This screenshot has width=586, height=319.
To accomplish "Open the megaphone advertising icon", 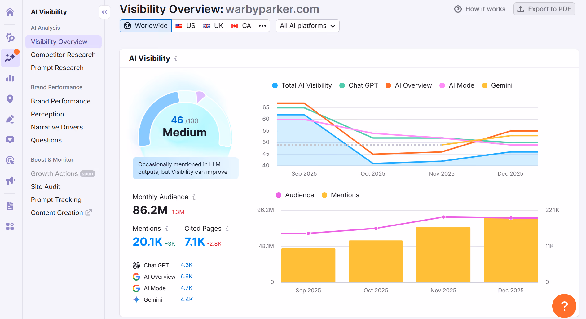I will point(10,180).
